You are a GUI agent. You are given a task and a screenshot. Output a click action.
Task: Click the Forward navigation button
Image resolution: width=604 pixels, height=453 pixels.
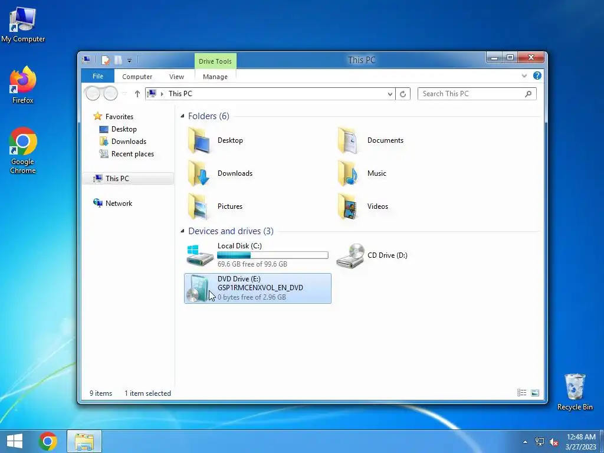[110, 93]
